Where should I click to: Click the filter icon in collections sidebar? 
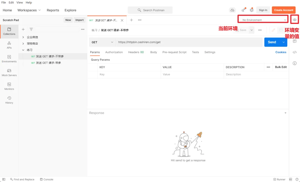pos(31,29)
